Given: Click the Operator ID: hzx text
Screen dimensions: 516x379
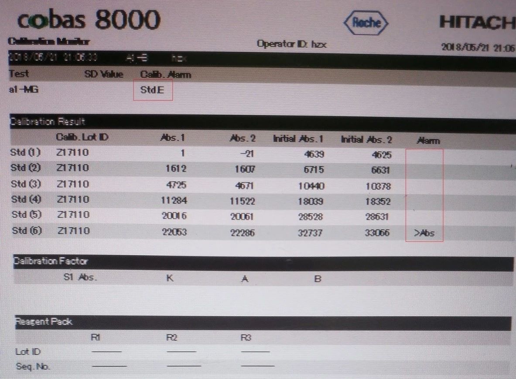Looking at the screenshot, I should click(x=291, y=44).
